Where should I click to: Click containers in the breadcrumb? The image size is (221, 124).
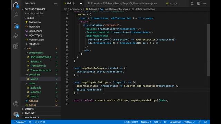[x=76, y=9]
